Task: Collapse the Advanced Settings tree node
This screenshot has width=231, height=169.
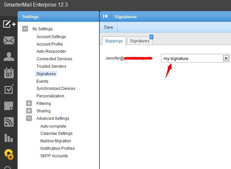Action: (29, 119)
